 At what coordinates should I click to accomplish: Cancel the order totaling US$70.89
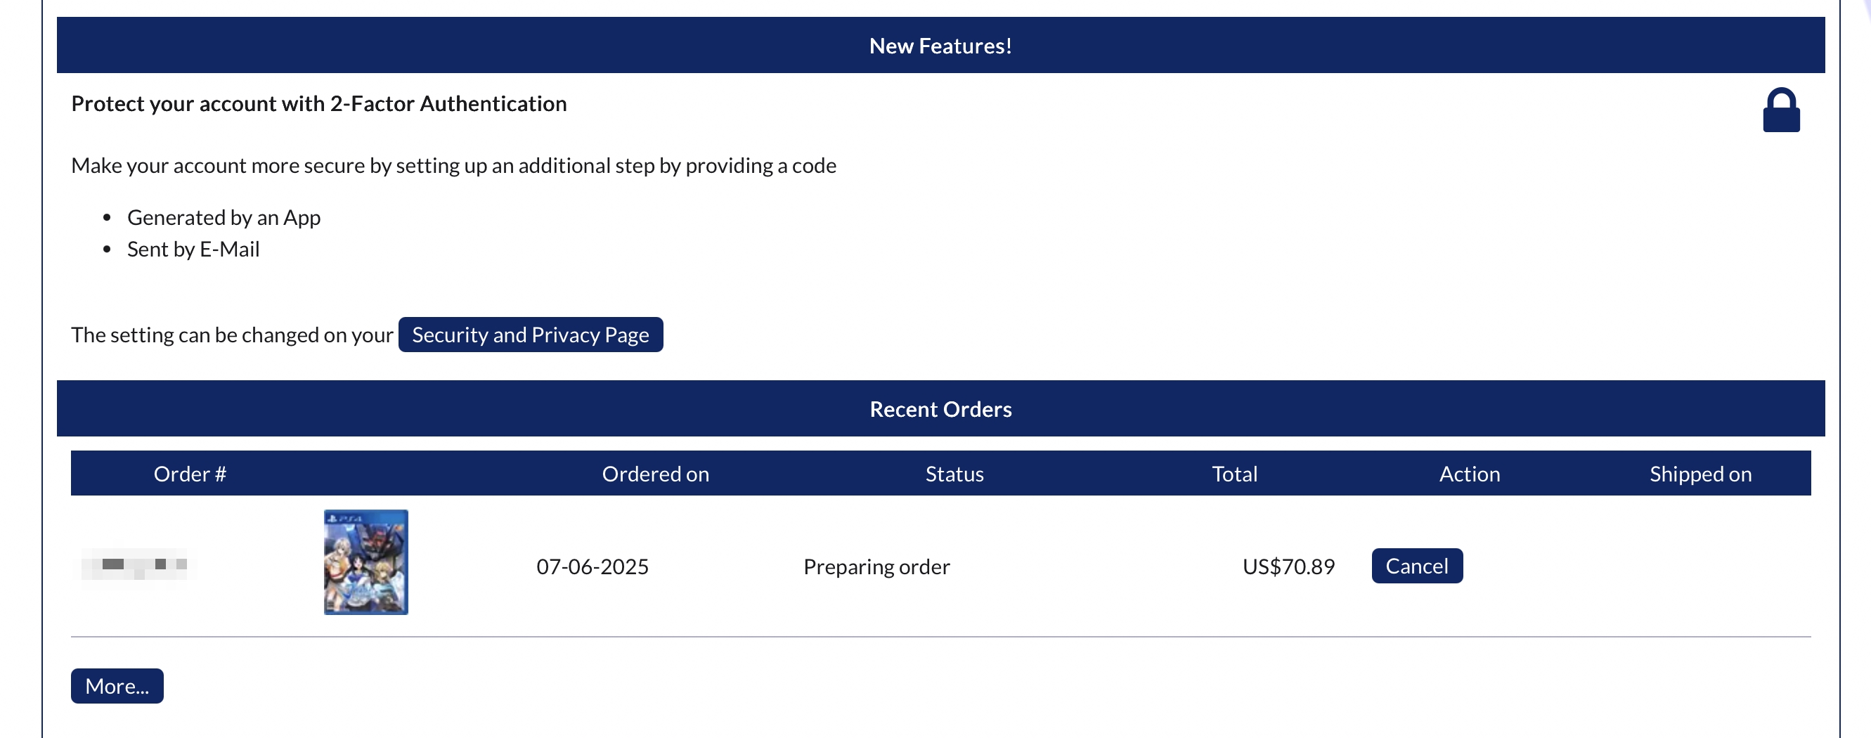(1416, 566)
